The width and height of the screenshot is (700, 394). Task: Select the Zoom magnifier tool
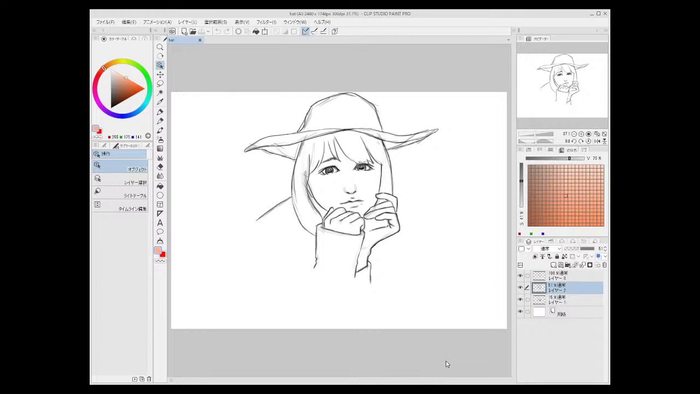point(160,47)
